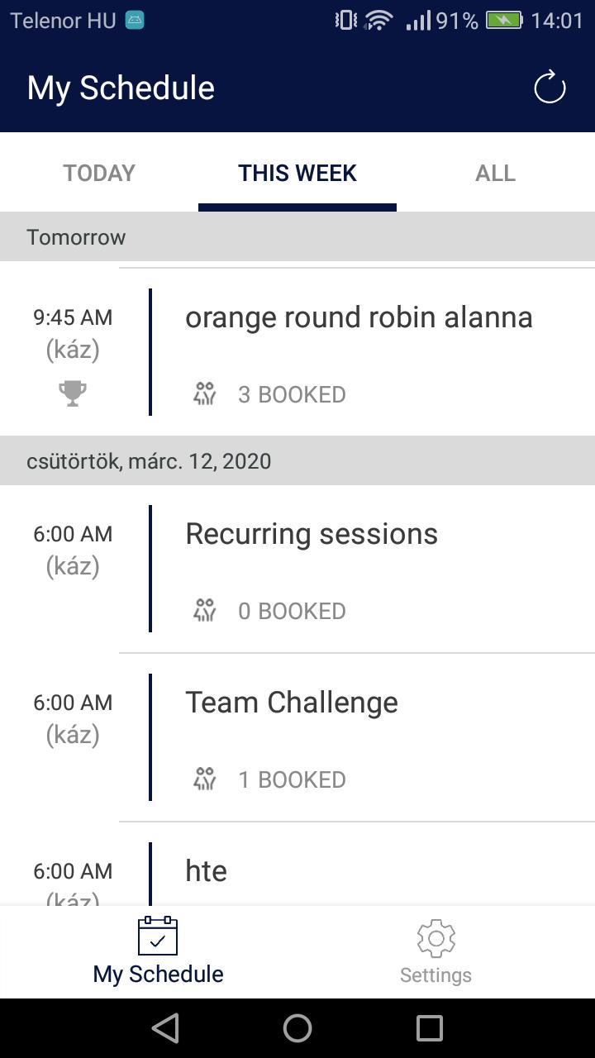Switch to the TODAY tab
This screenshot has height=1058, width=595.
tap(99, 173)
